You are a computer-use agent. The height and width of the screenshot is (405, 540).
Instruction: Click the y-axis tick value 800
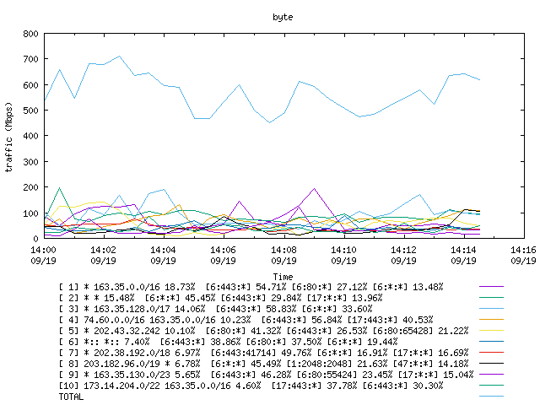coord(30,34)
